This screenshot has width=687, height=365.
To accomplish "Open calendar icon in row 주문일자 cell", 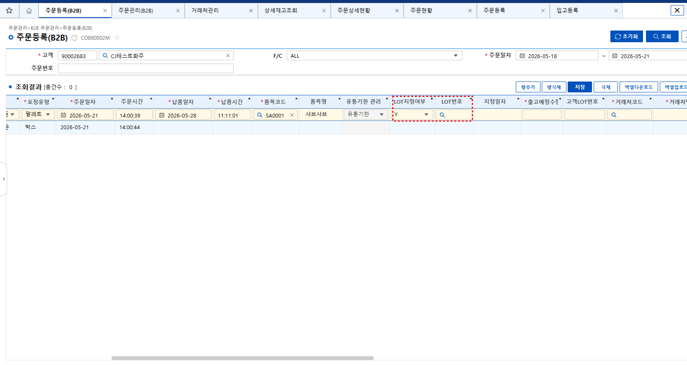I will pyautogui.click(x=64, y=115).
